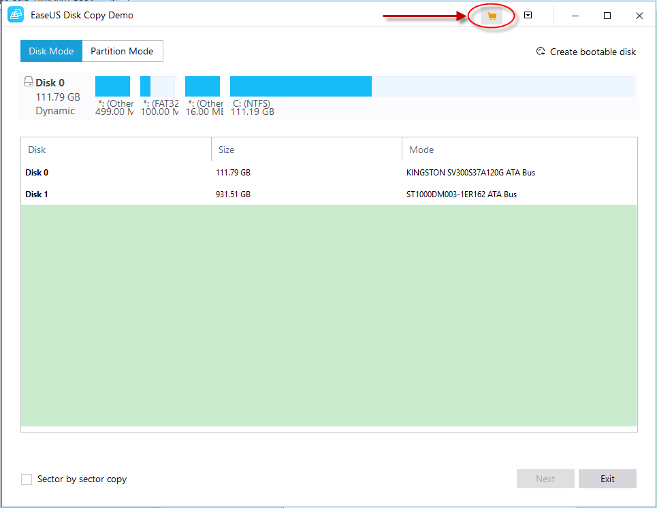Select Disk 0 row in list

(329, 173)
